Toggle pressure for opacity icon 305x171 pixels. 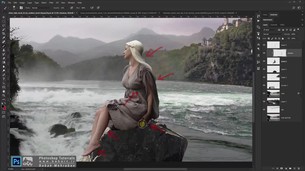coord(71,8)
